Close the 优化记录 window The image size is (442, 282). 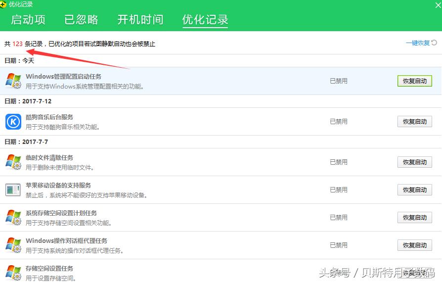(438, 5)
